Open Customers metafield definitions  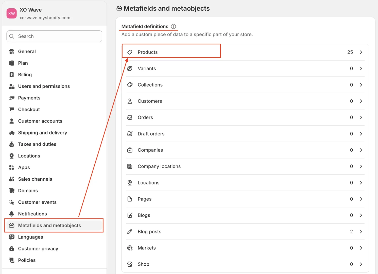pyautogui.click(x=150, y=101)
